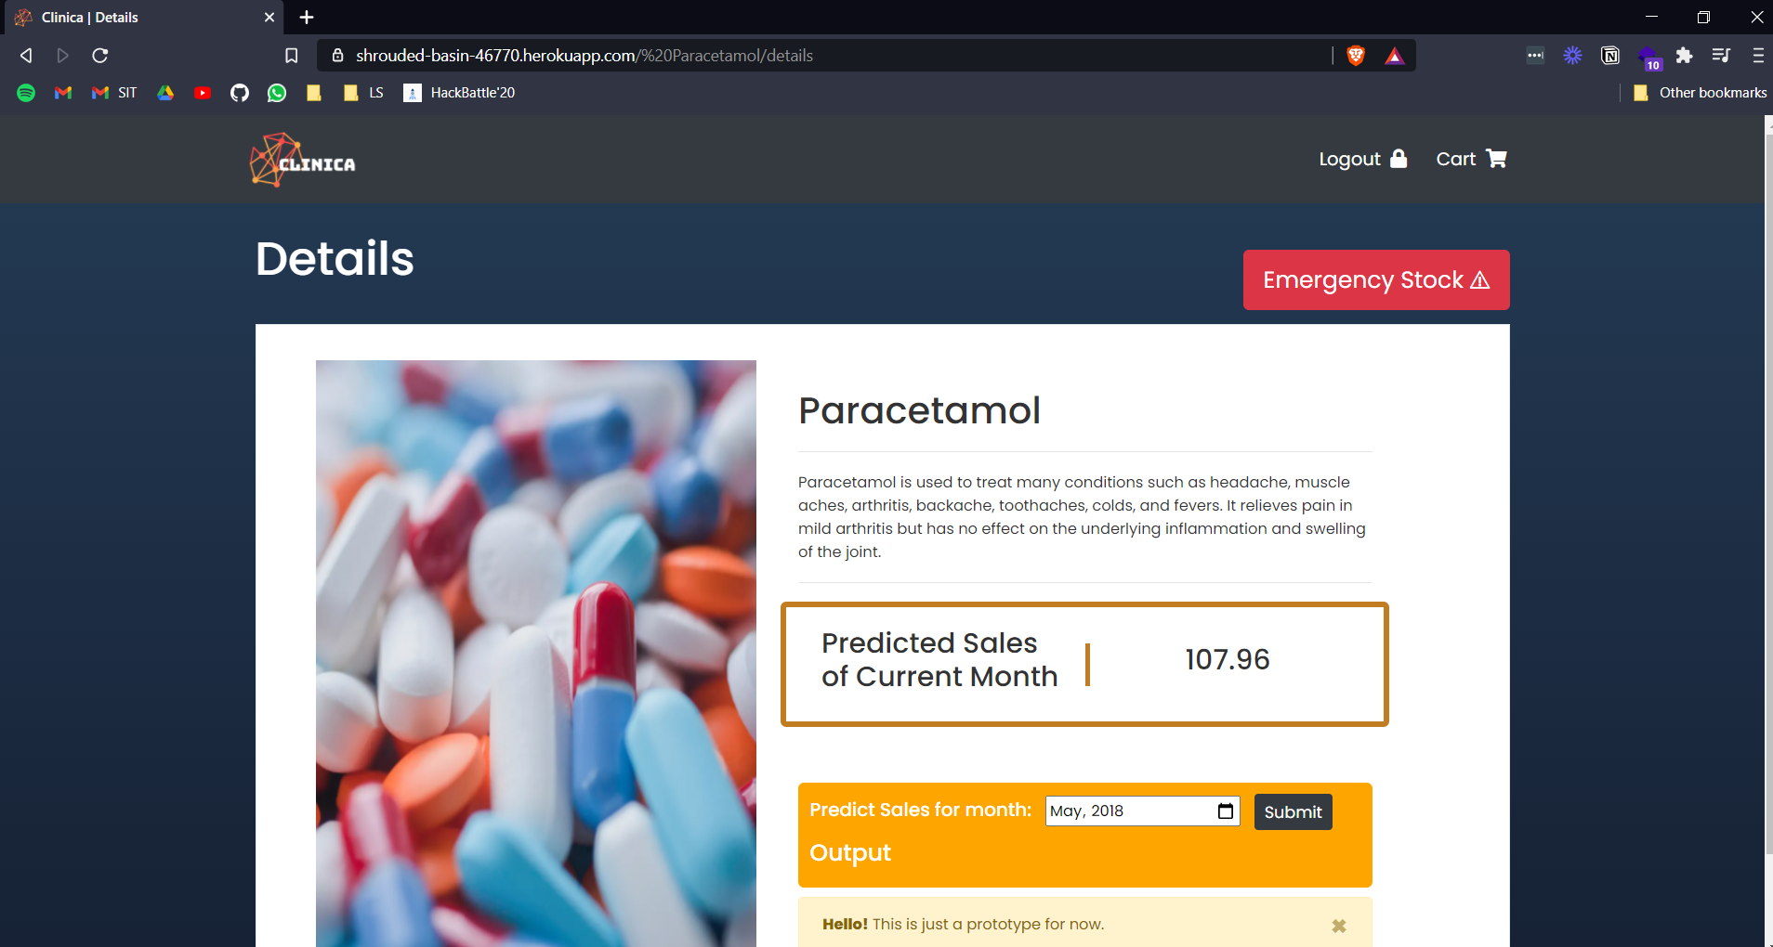Viewport: 1773px width, 947px height.
Task: Open the LS bookmarks folder
Action: click(x=363, y=93)
